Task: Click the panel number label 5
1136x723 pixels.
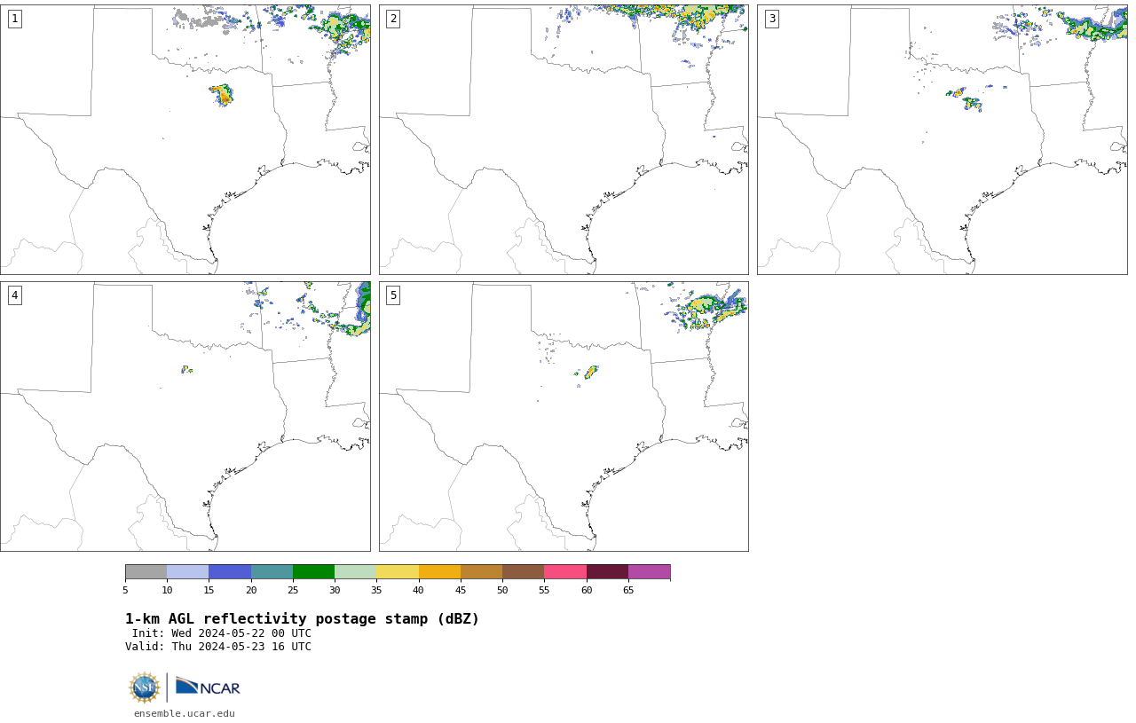Action: [x=393, y=295]
